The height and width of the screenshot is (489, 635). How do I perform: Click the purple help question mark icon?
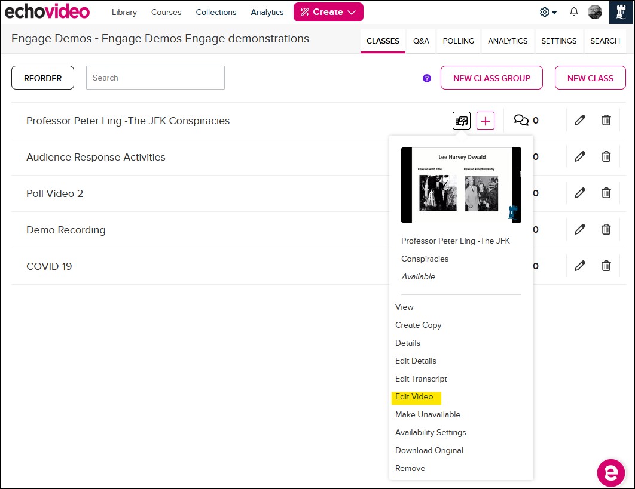[426, 78]
